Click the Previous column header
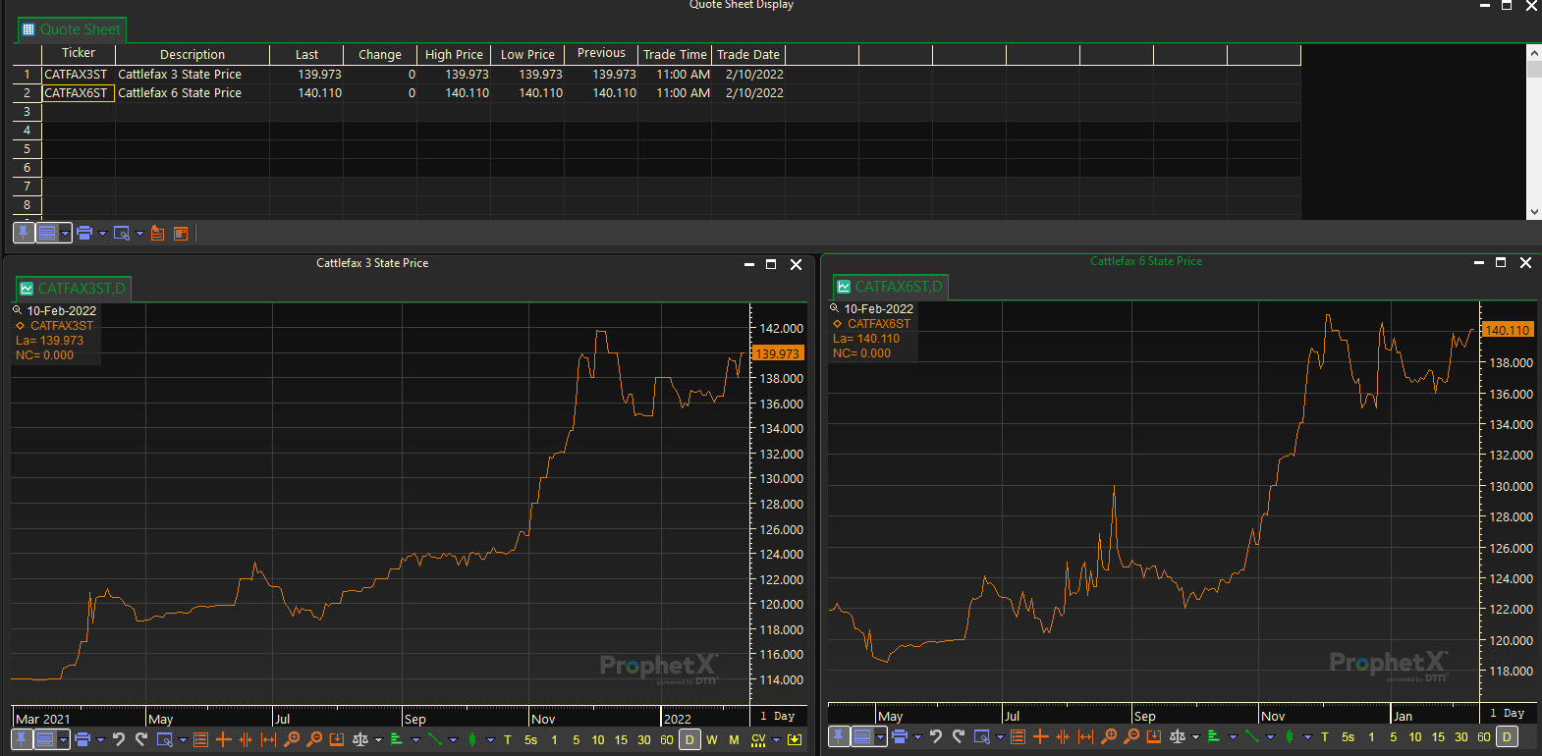This screenshot has width=1542, height=756. pos(601,54)
